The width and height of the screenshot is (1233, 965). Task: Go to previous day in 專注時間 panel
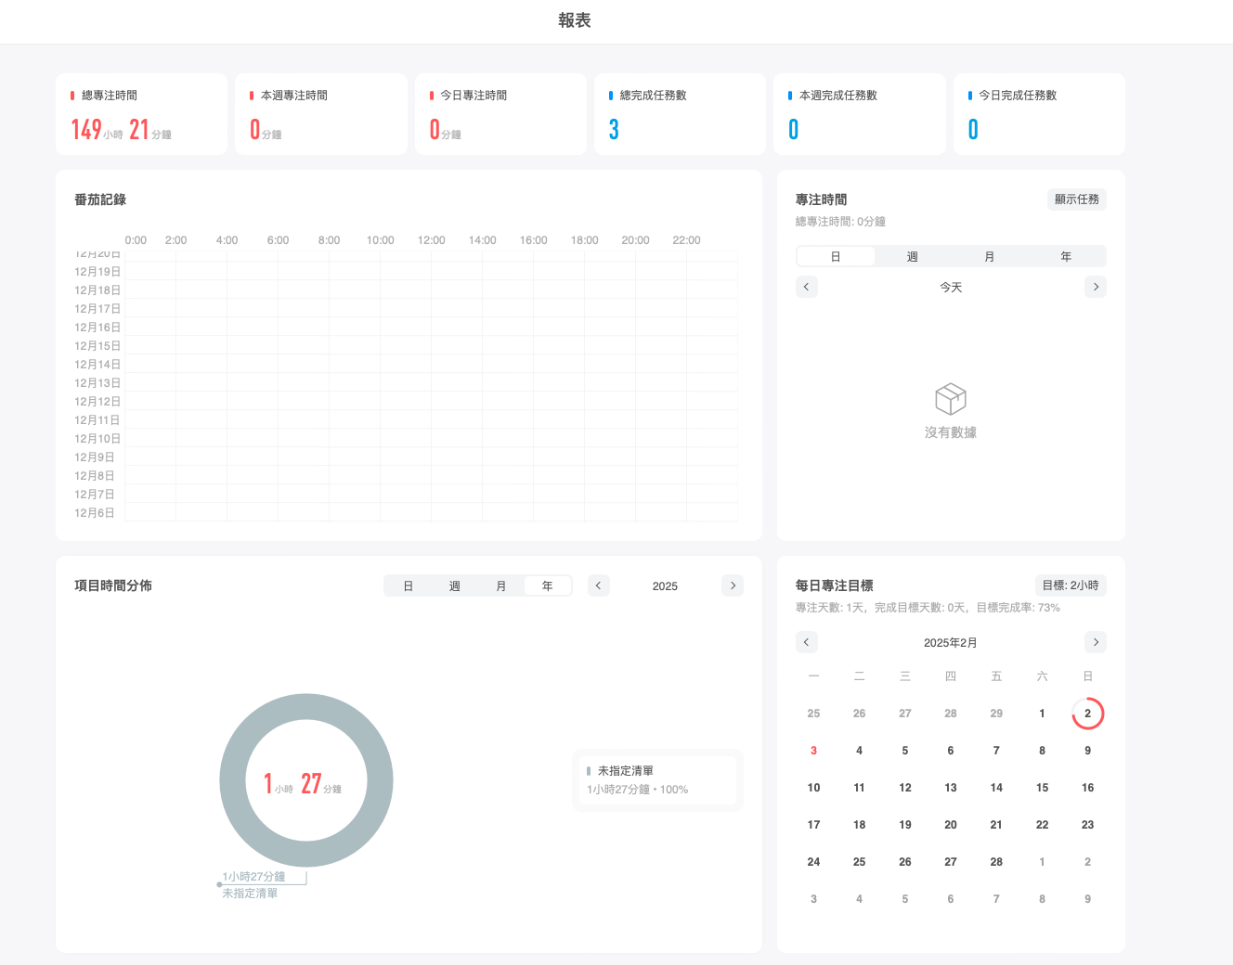pyautogui.click(x=807, y=286)
